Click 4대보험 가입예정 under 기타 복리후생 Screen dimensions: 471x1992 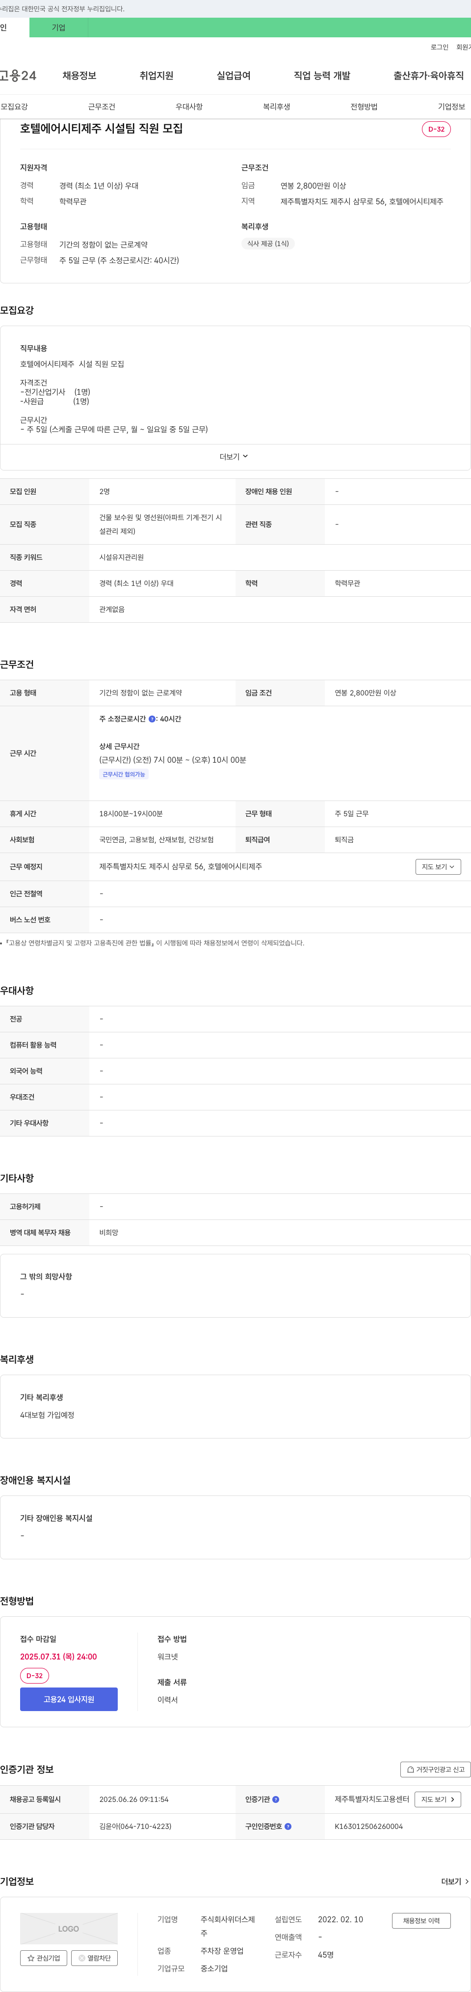coord(47,1415)
